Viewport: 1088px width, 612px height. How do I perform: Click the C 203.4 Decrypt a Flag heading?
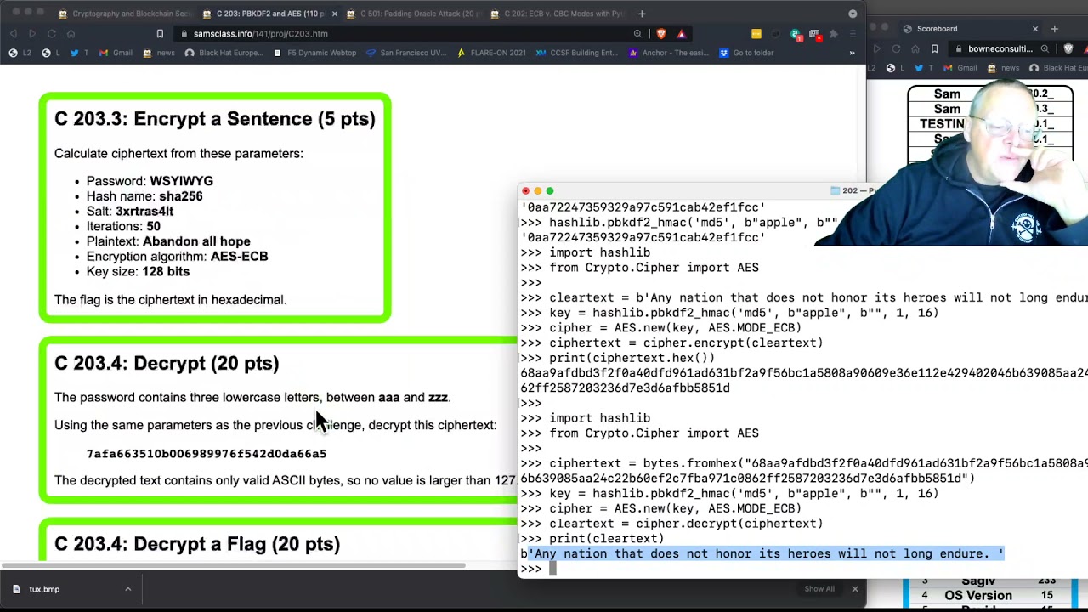(197, 545)
